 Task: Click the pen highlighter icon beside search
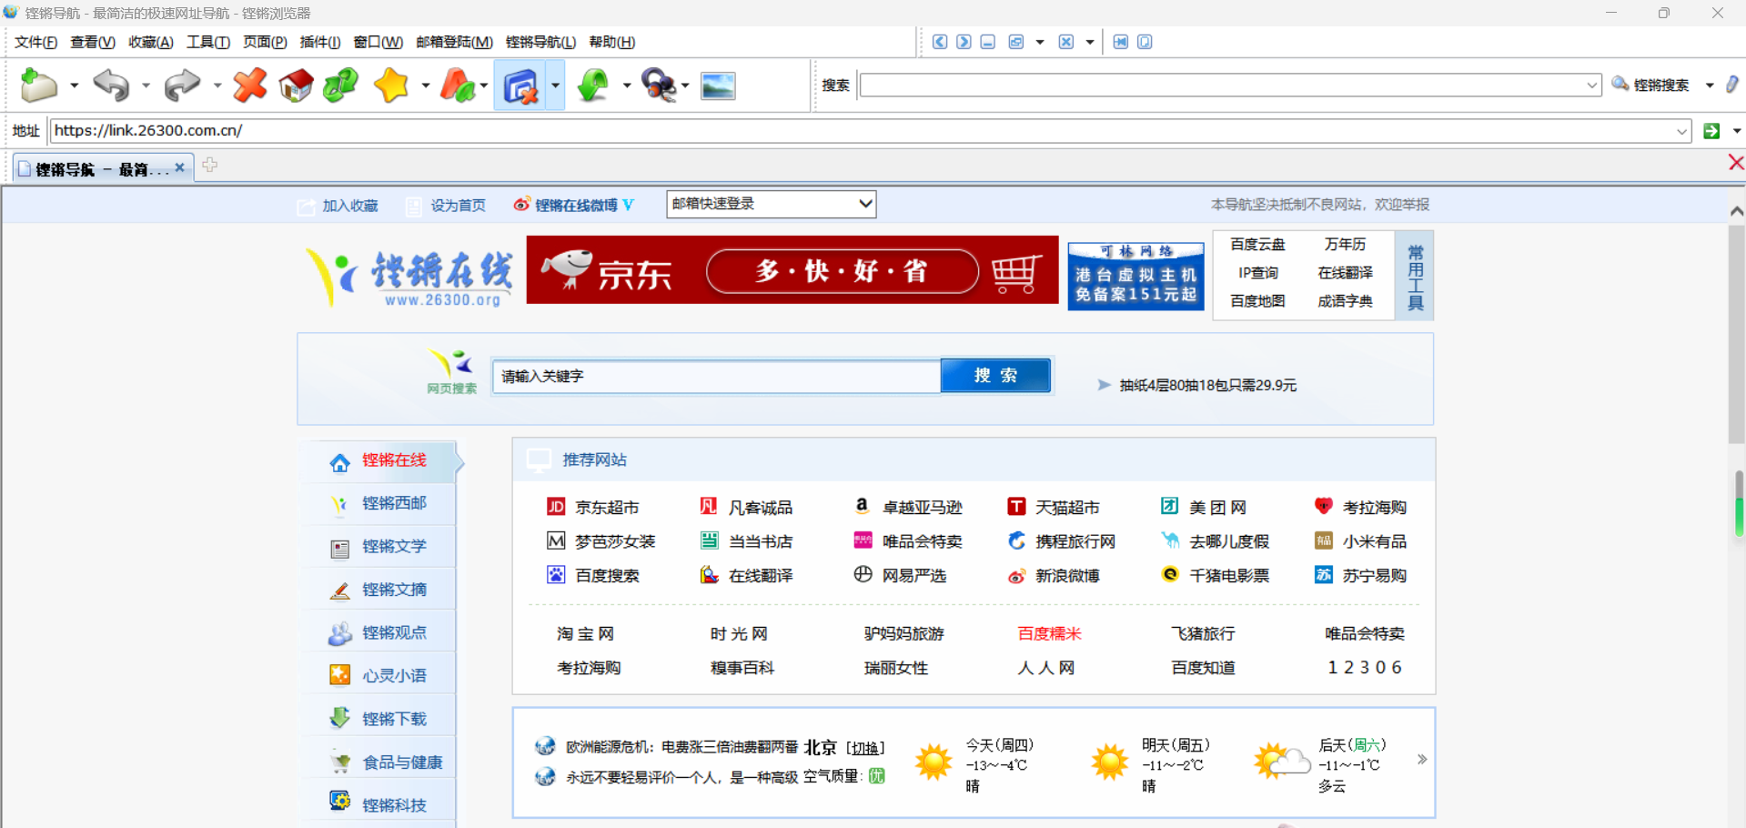(1732, 85)
